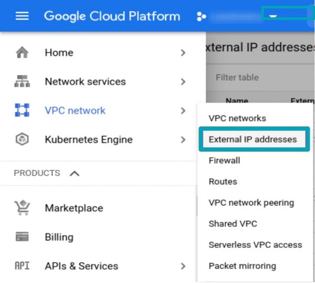Click the Home house icon

click(22, 53)
